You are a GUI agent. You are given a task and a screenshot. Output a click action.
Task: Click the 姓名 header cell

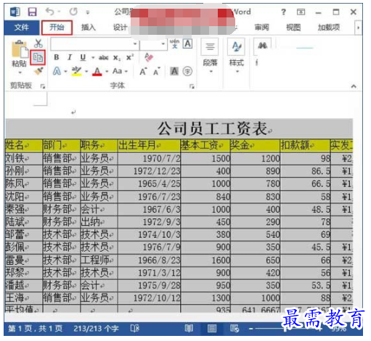(x=24, y=145)
